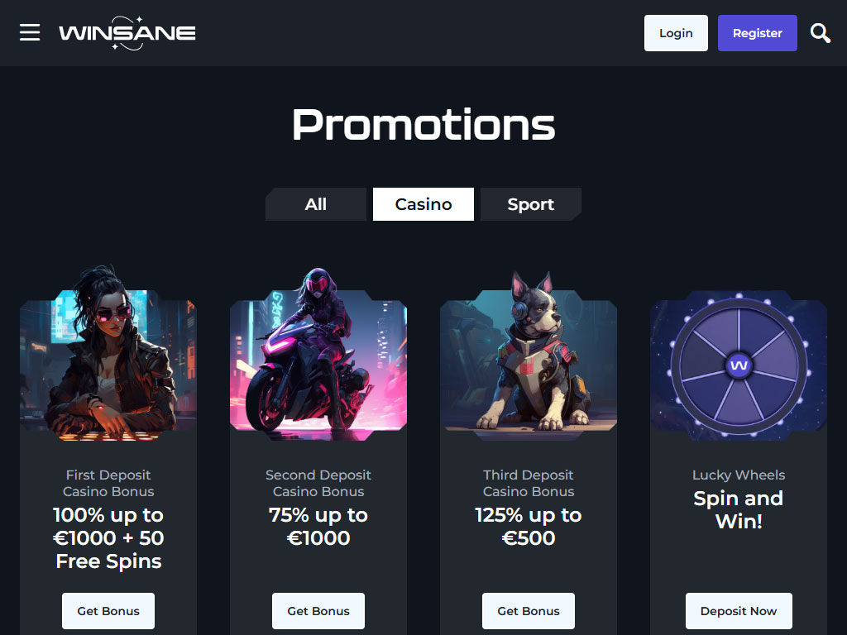Click the Winsane logo
Screen dimensions: 847x635
[127, 33]
